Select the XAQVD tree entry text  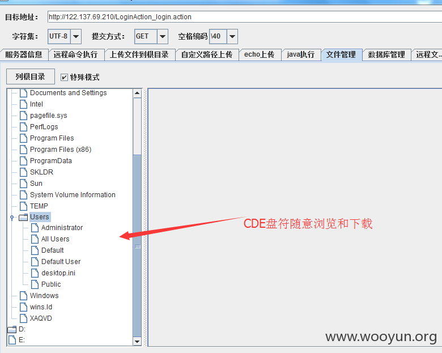click(41, 318)
